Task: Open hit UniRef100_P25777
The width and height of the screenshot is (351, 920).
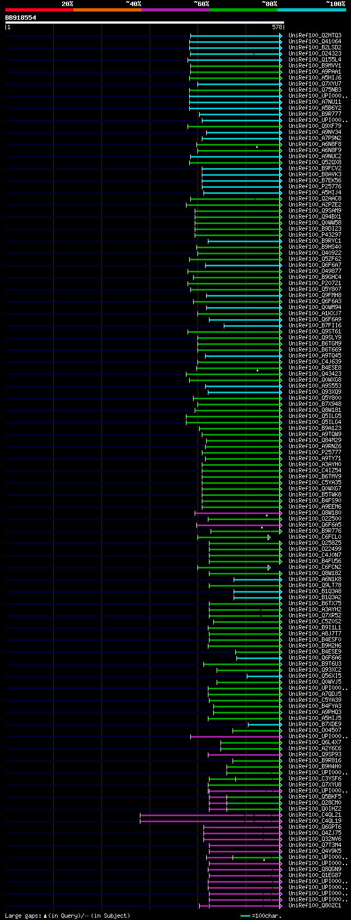Action: [315, 452]
